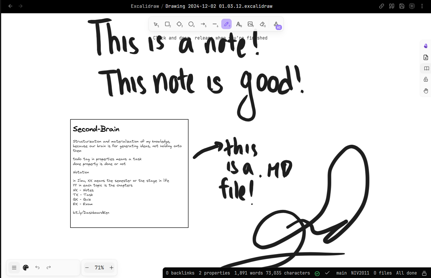
Task: Open the AI frame tools
Action: pos(276,24)
